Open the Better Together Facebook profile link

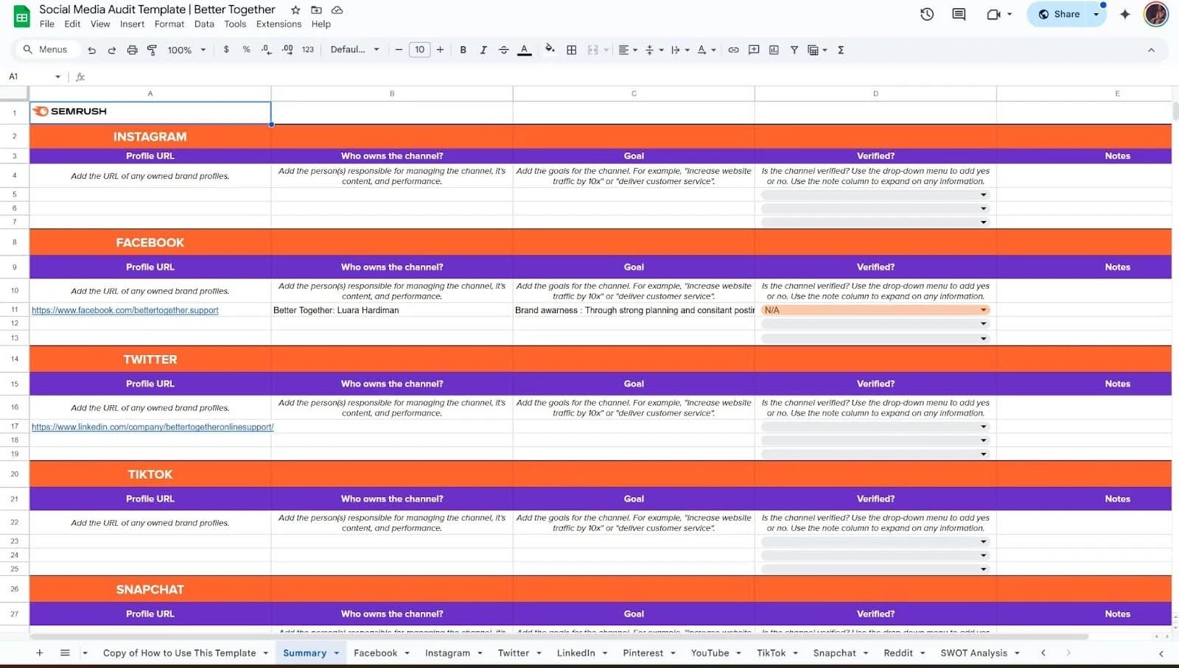coord(125,310)
